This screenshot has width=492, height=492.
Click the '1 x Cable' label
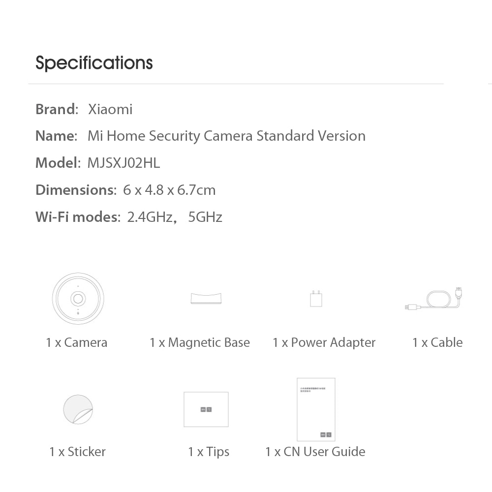437,343
